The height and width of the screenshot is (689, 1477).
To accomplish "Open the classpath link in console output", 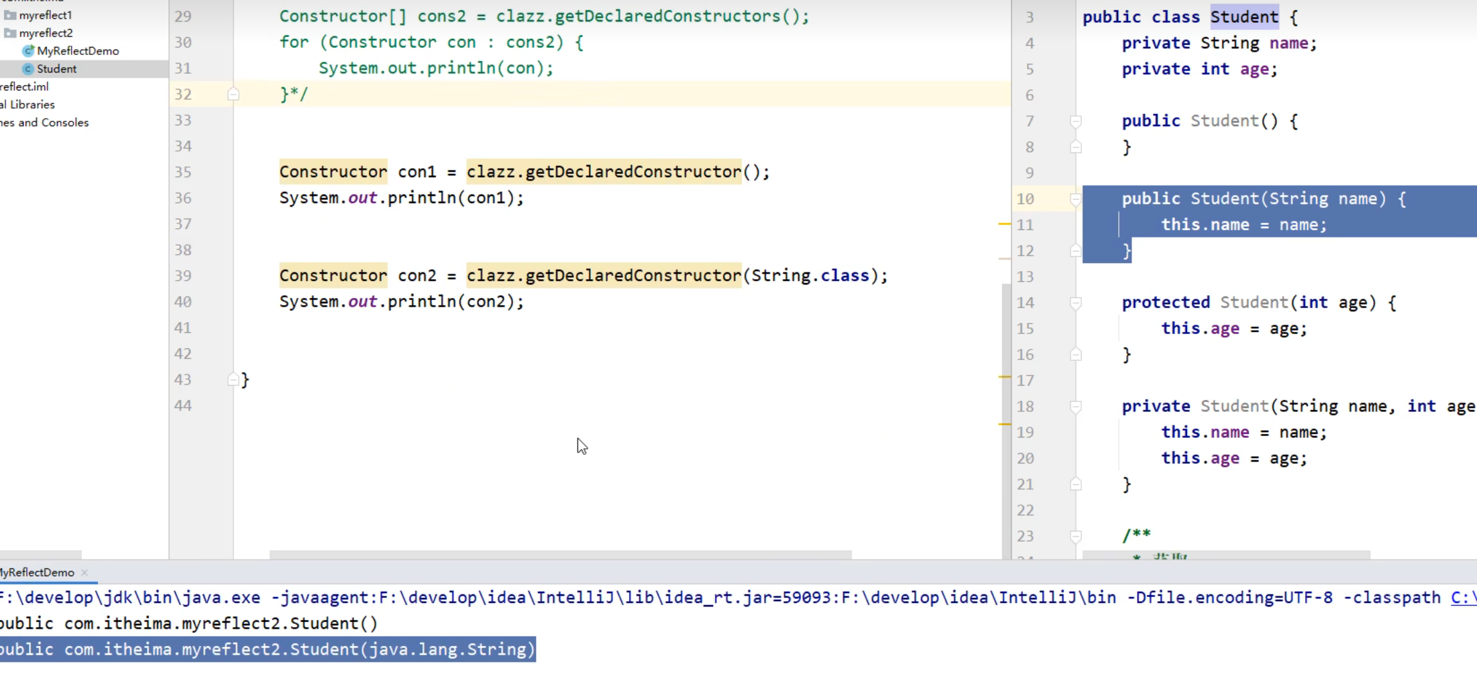I will click(x=1463, y=597).
